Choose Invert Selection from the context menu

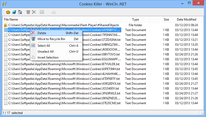tap(56, 57)
